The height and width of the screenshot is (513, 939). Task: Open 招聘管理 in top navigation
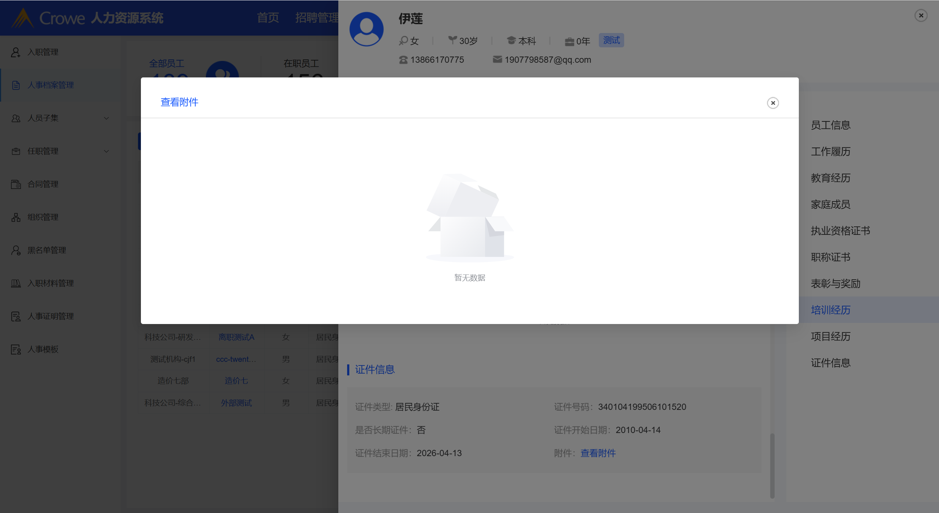317,18
